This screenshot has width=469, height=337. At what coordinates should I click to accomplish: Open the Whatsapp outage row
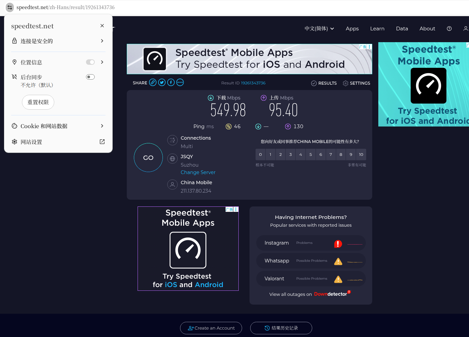tap(311, 261)
